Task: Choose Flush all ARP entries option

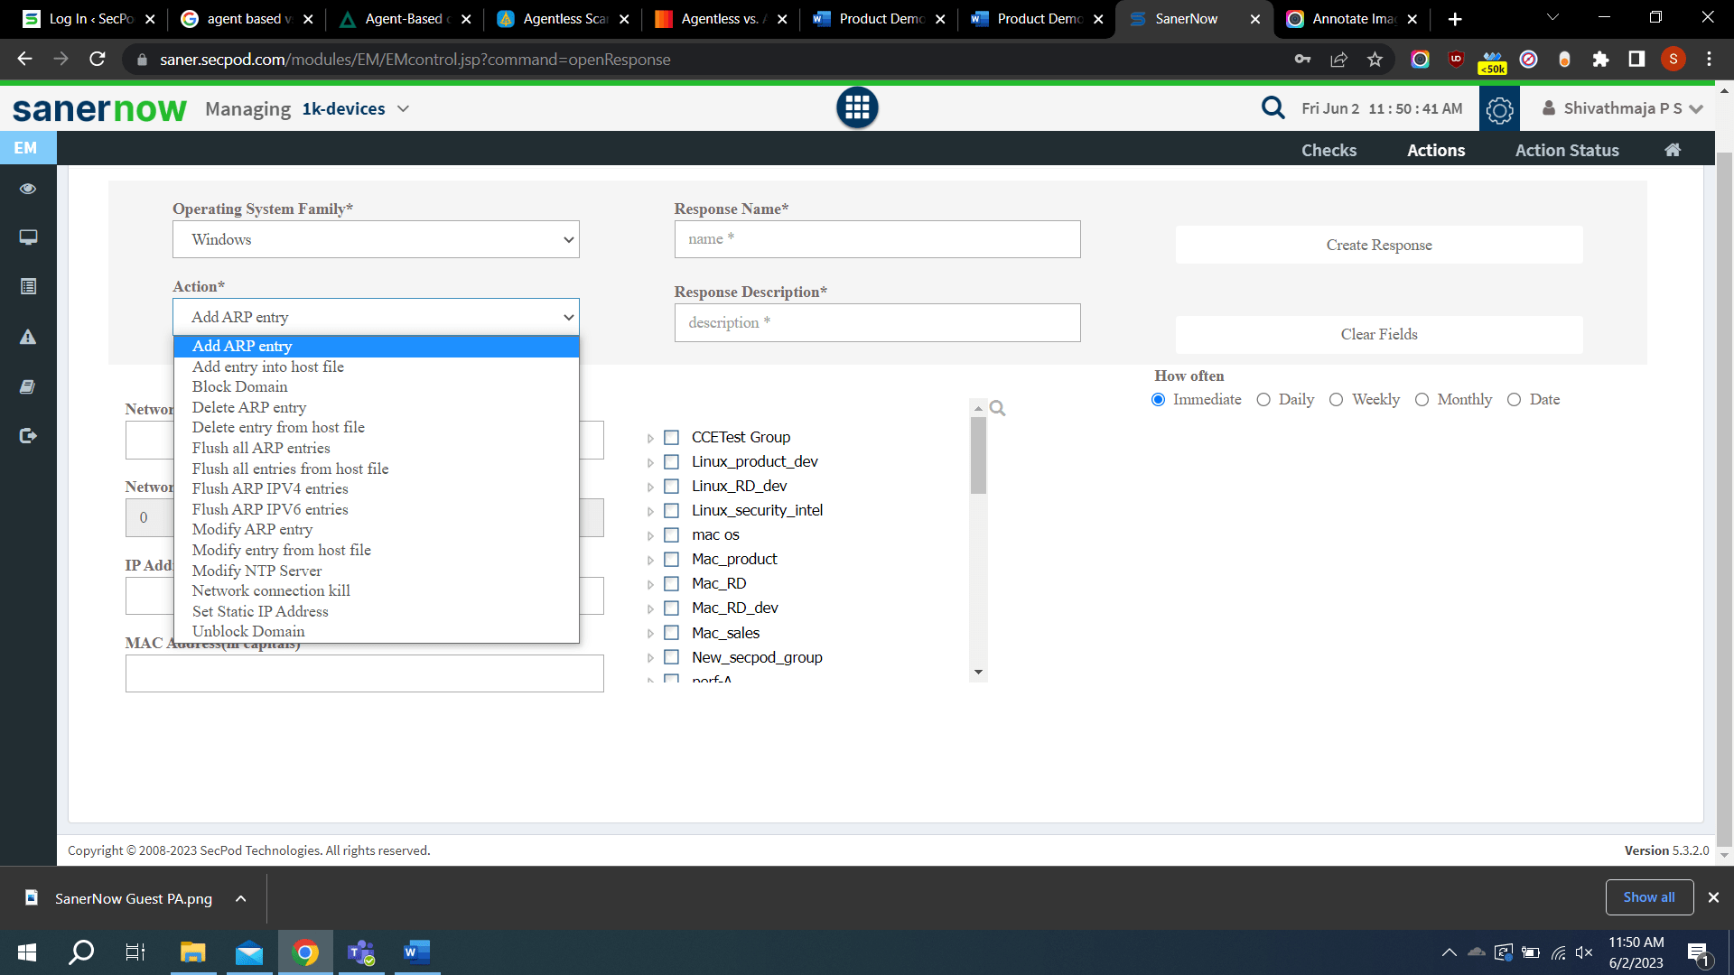Action: [376, 449]
